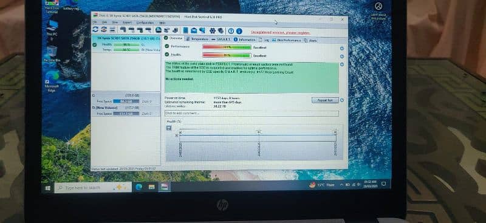Select the C: partition entry
This screenshot has height=223, width=486.
pos(126,98)
